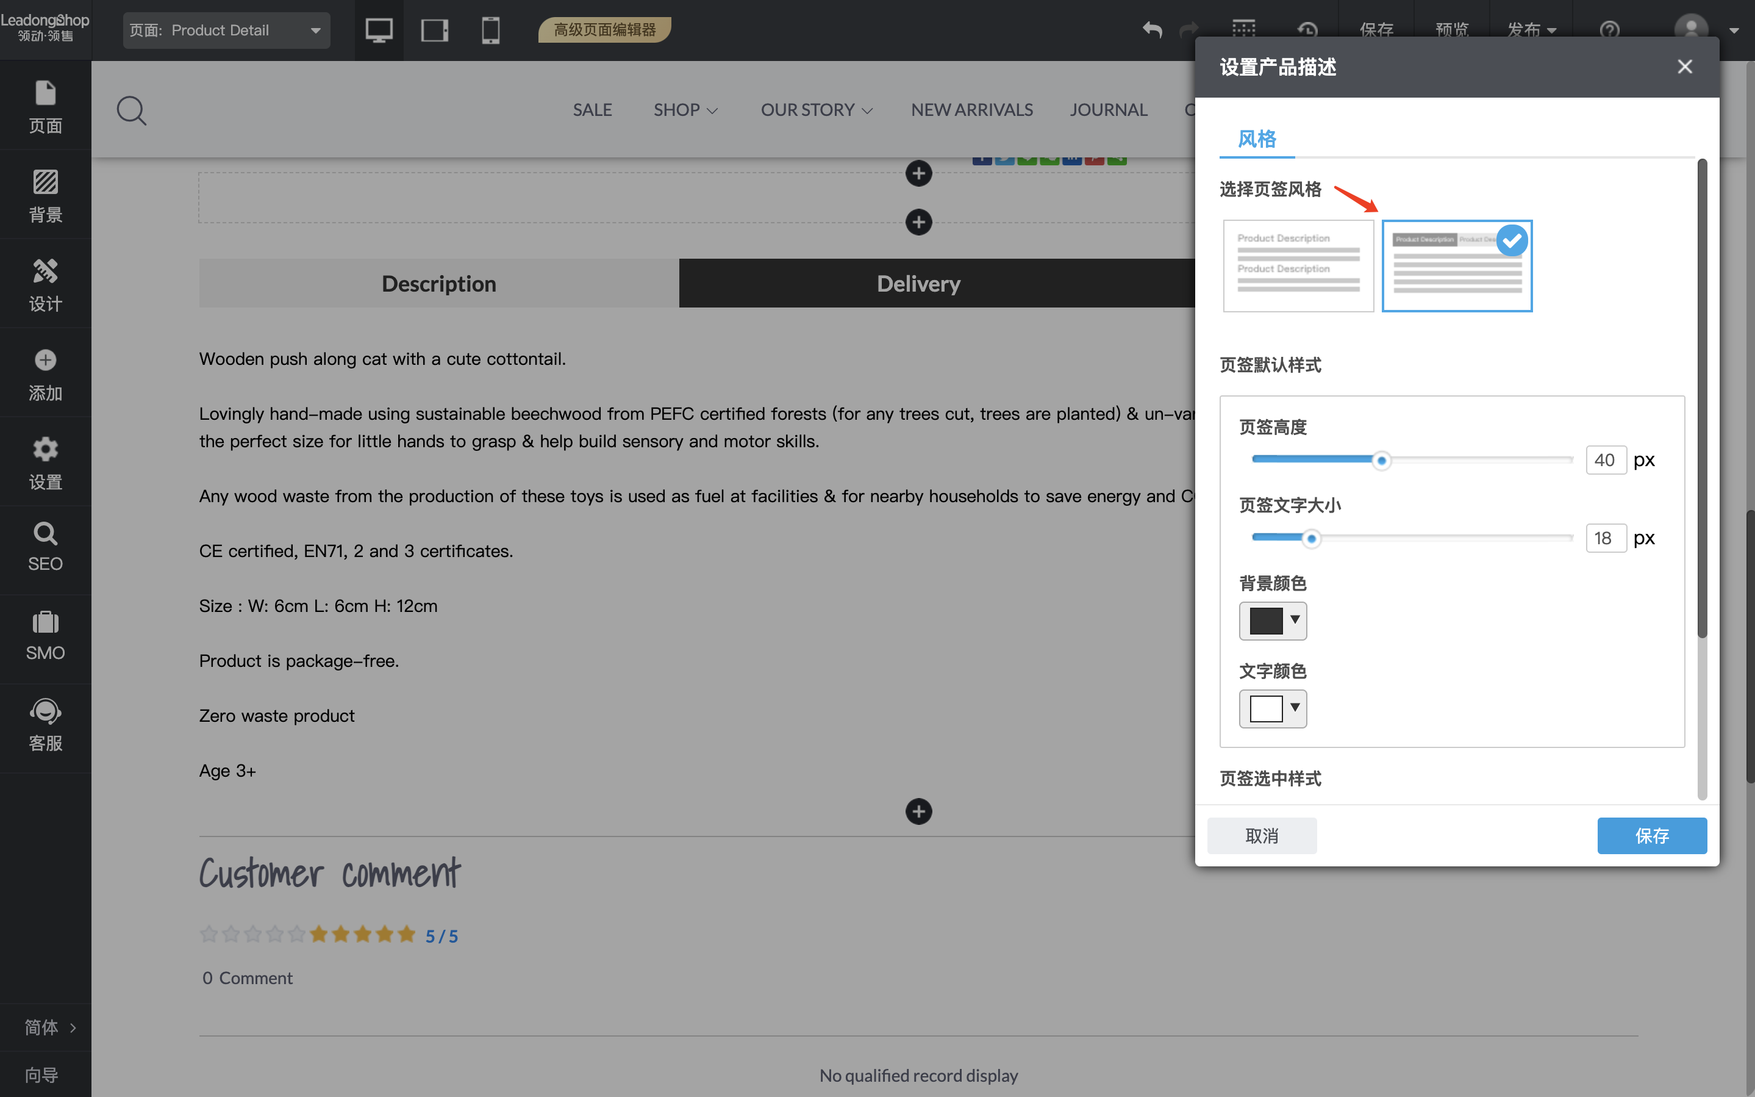Select the stacked list tab style
Screen dimensions: 1755x1097
(x=1298, y=265)
